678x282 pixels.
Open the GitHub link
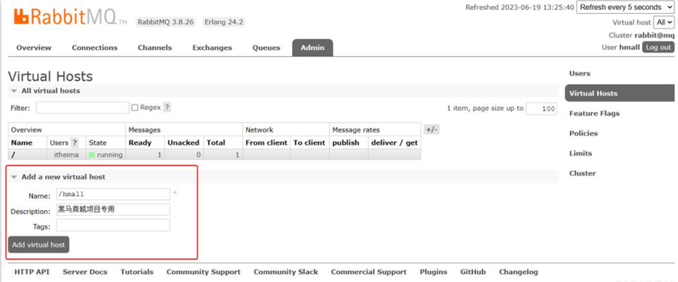coord(473,272)
